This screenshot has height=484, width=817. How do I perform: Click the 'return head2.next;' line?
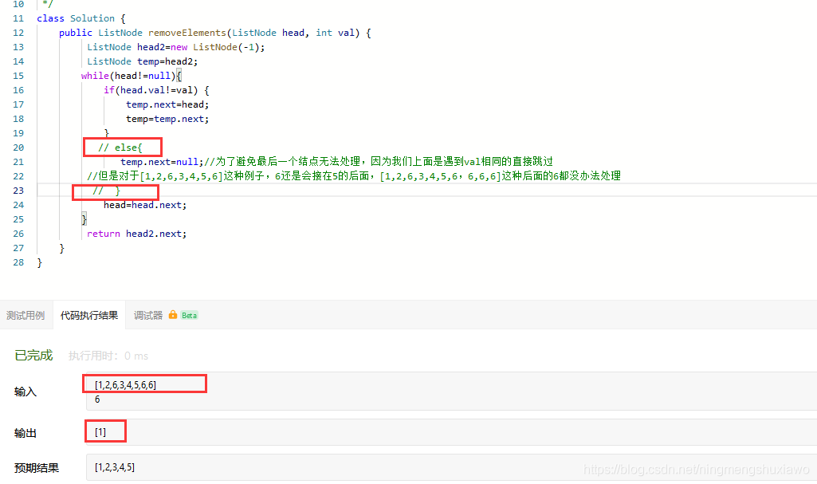136,234
